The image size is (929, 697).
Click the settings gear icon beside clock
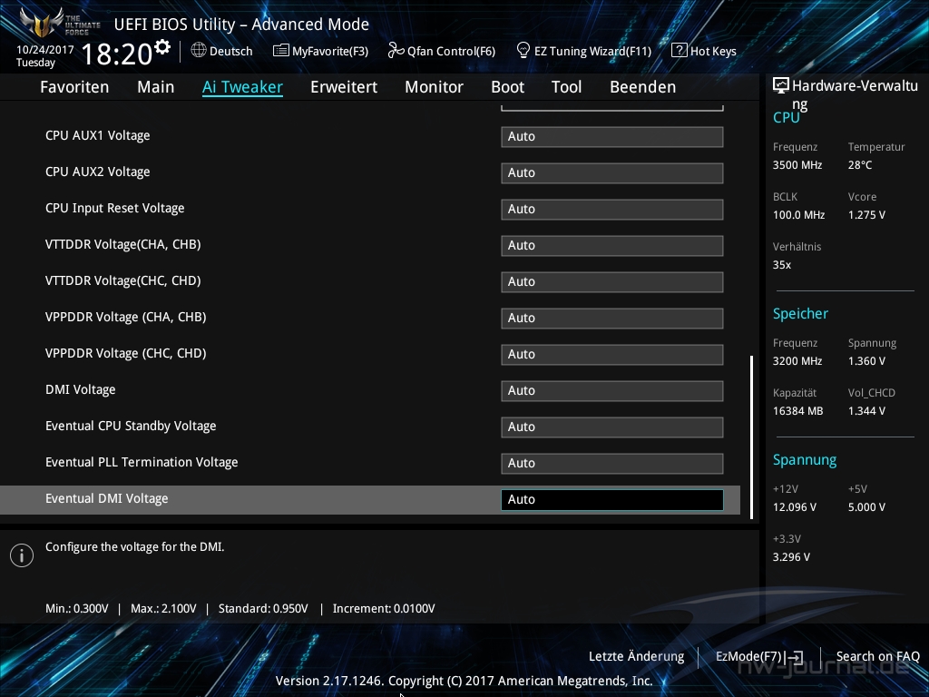coord(162,46)
